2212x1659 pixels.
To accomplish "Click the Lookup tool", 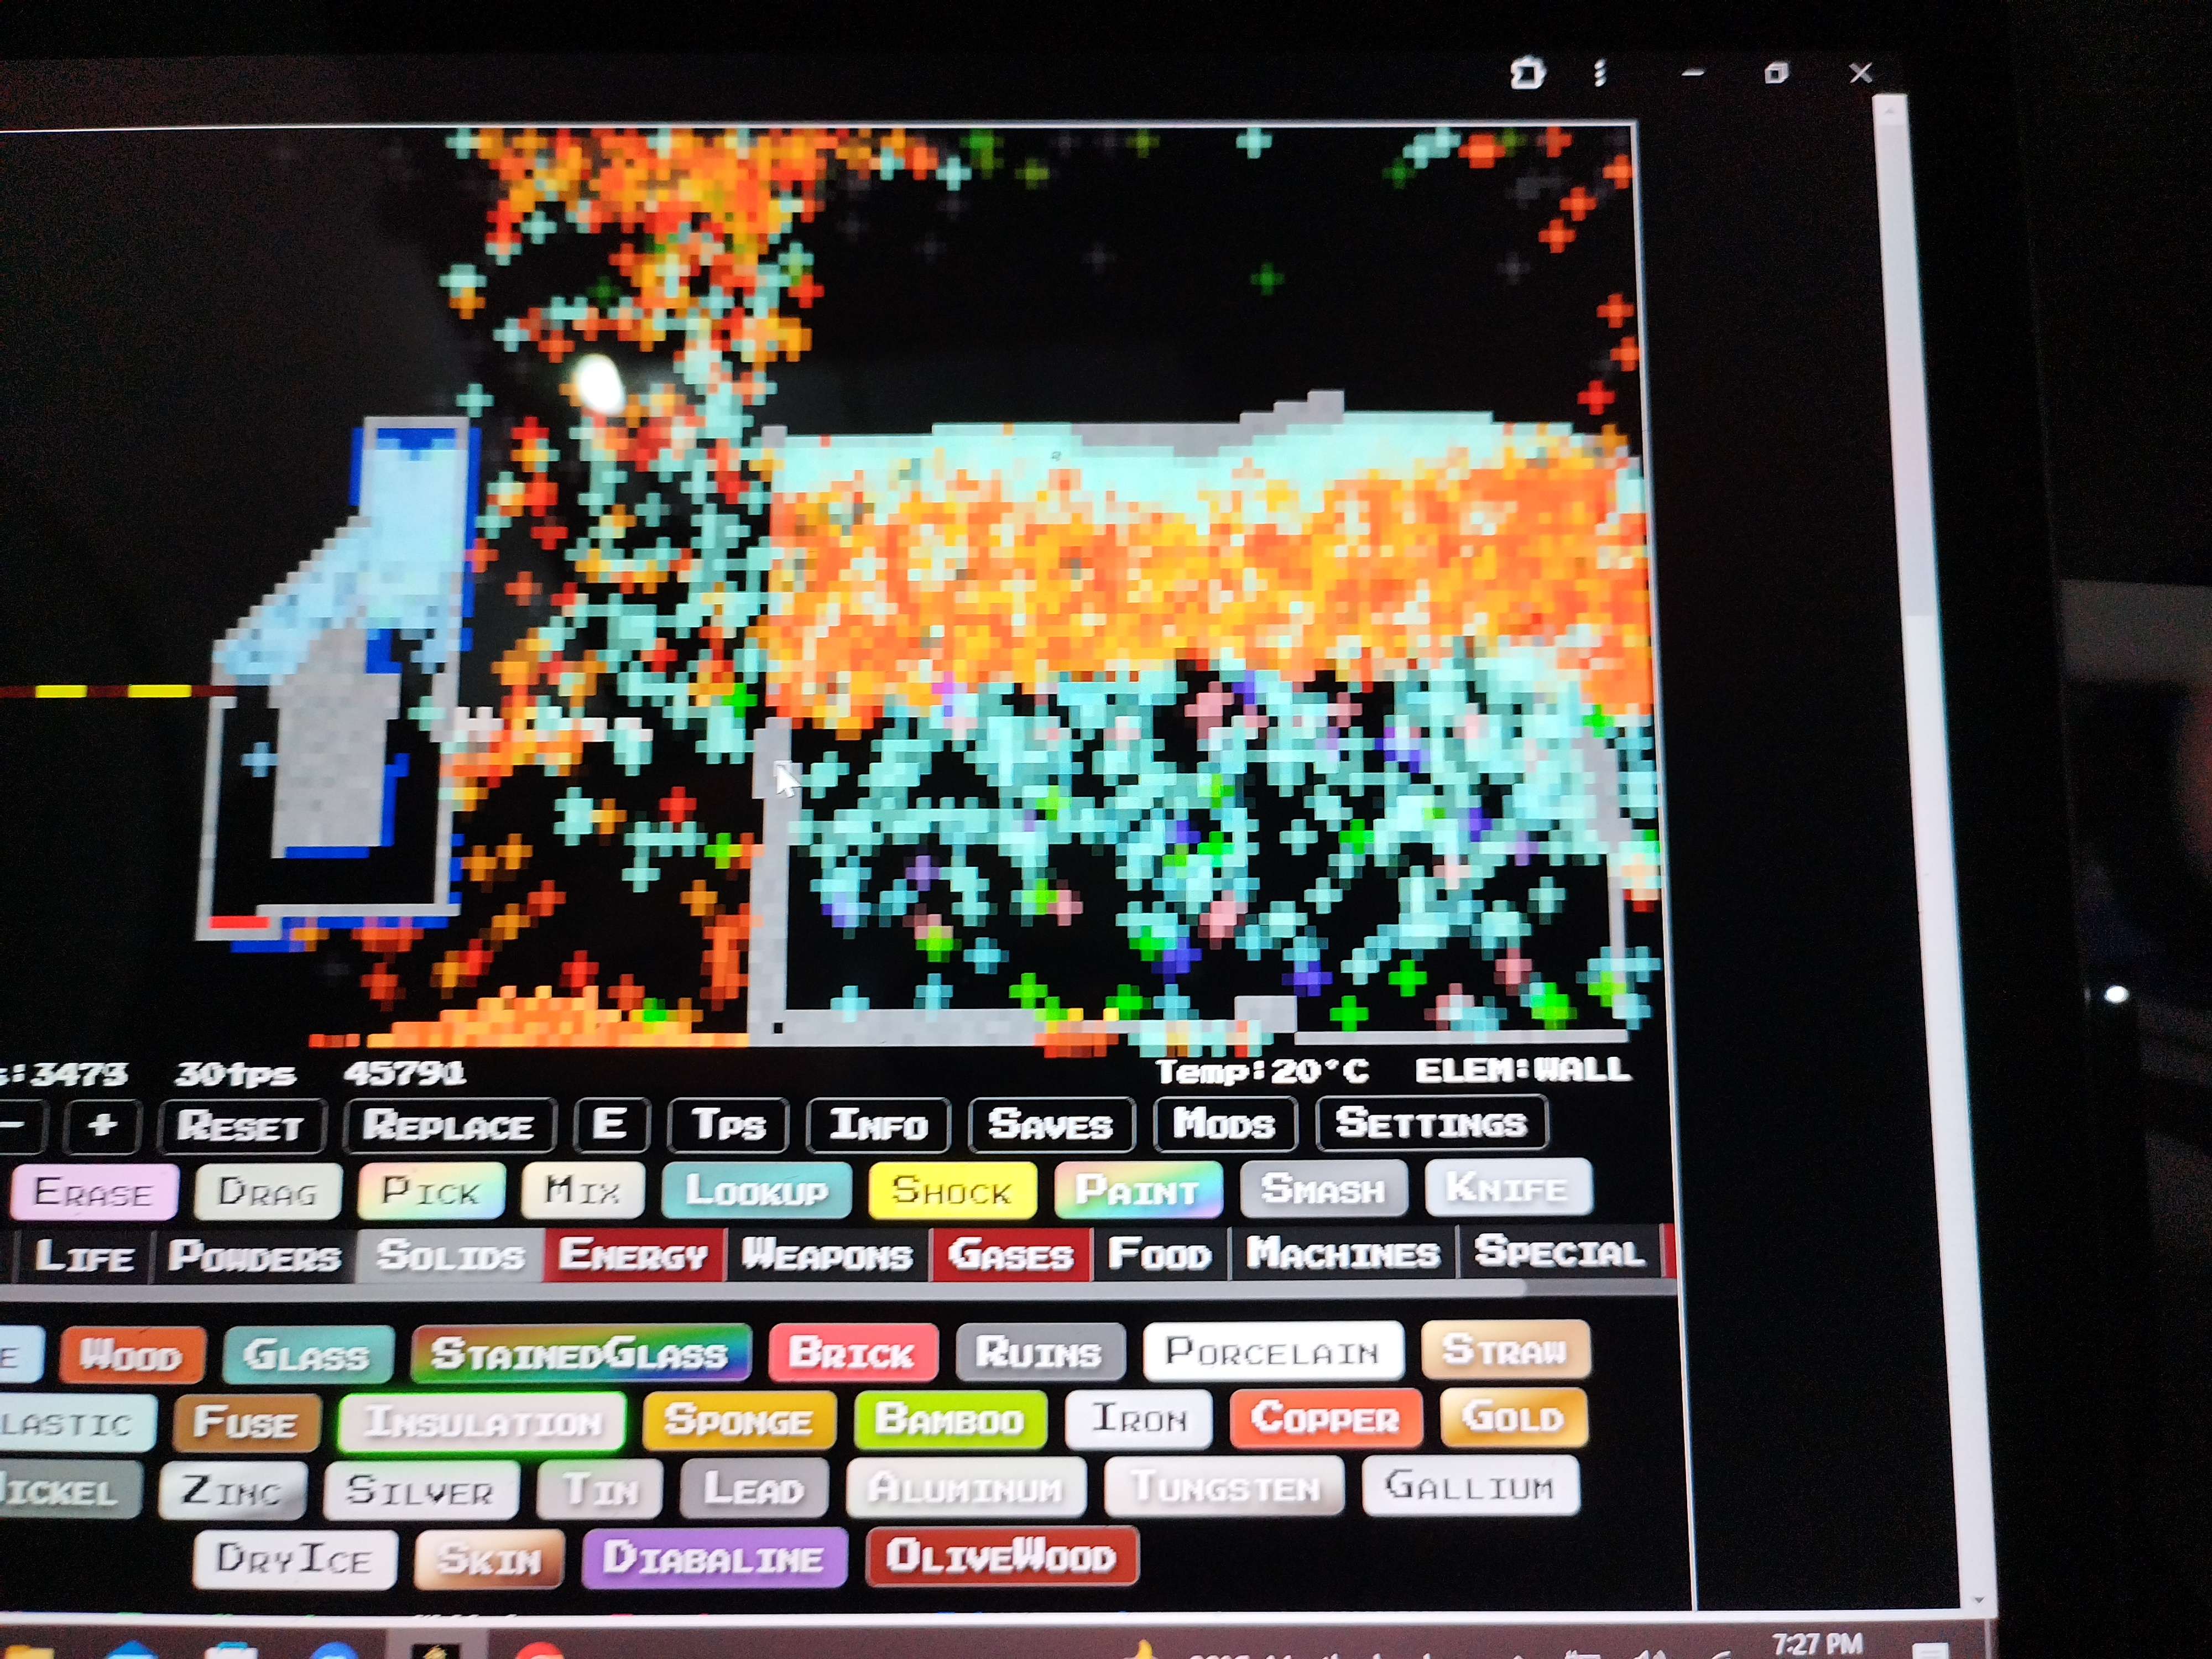I will 757,1191.
